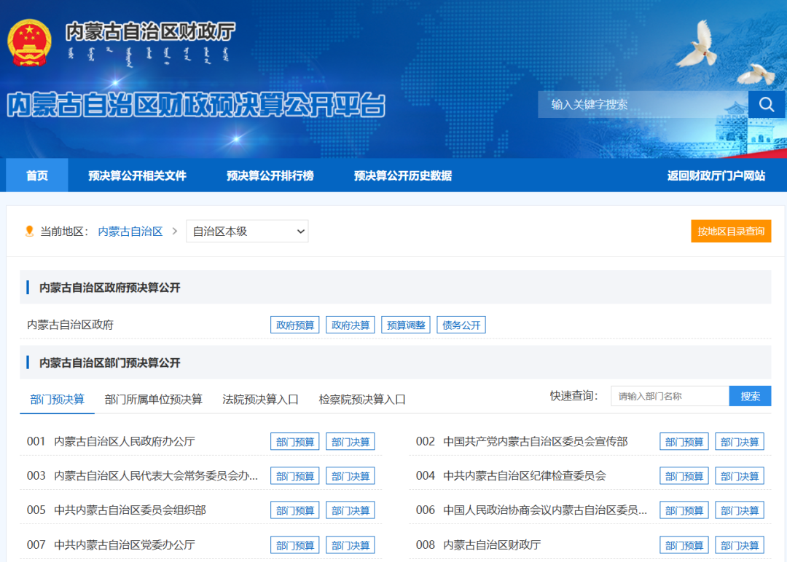Click the orange location pin icon
This screenshot has height=562, width=787.
[30, 231]
